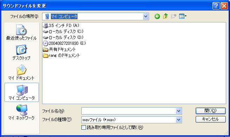The image size is (230, 137).
Task: Click the ファイルの種類(T): label
Action: pyautogui.click(x=57, y=120)
